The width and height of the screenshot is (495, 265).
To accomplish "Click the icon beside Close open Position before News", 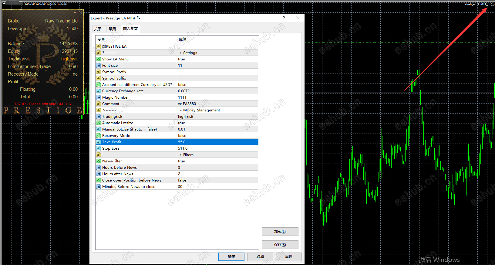I will [x=98, y=180].
